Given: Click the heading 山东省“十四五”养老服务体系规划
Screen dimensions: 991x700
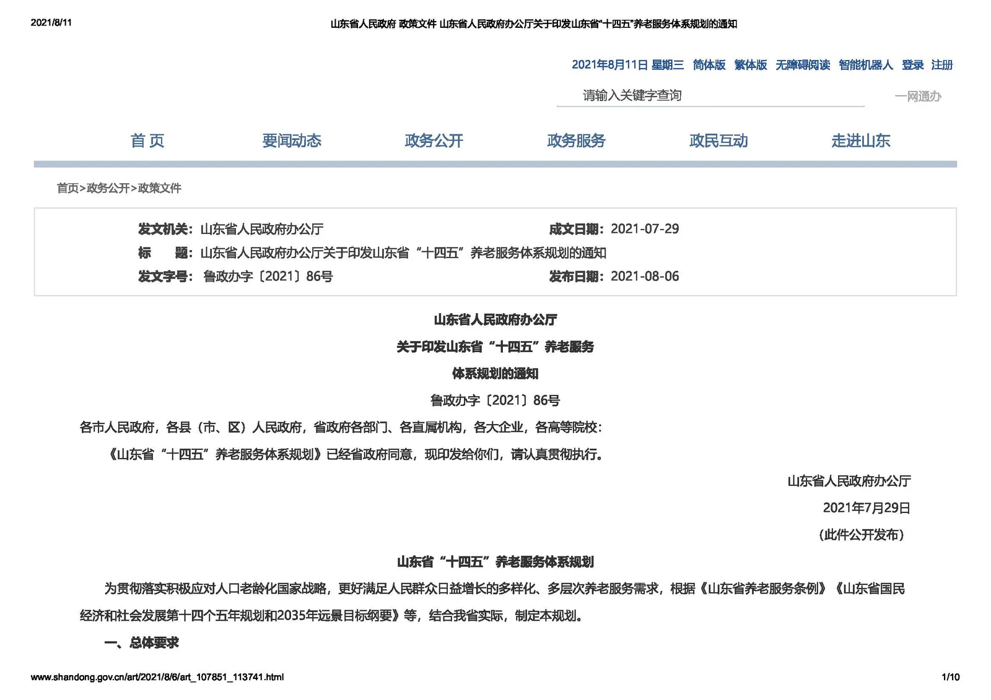Looking at the screenshot, I should pyautogui.click(x=495, y=561).
